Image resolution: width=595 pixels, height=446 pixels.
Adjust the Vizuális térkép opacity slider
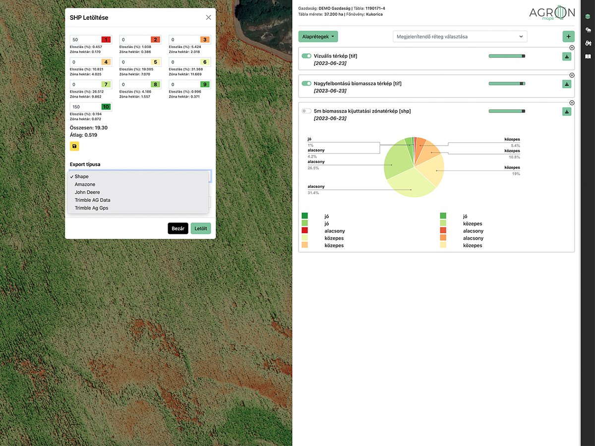click(x=507, y=56)
